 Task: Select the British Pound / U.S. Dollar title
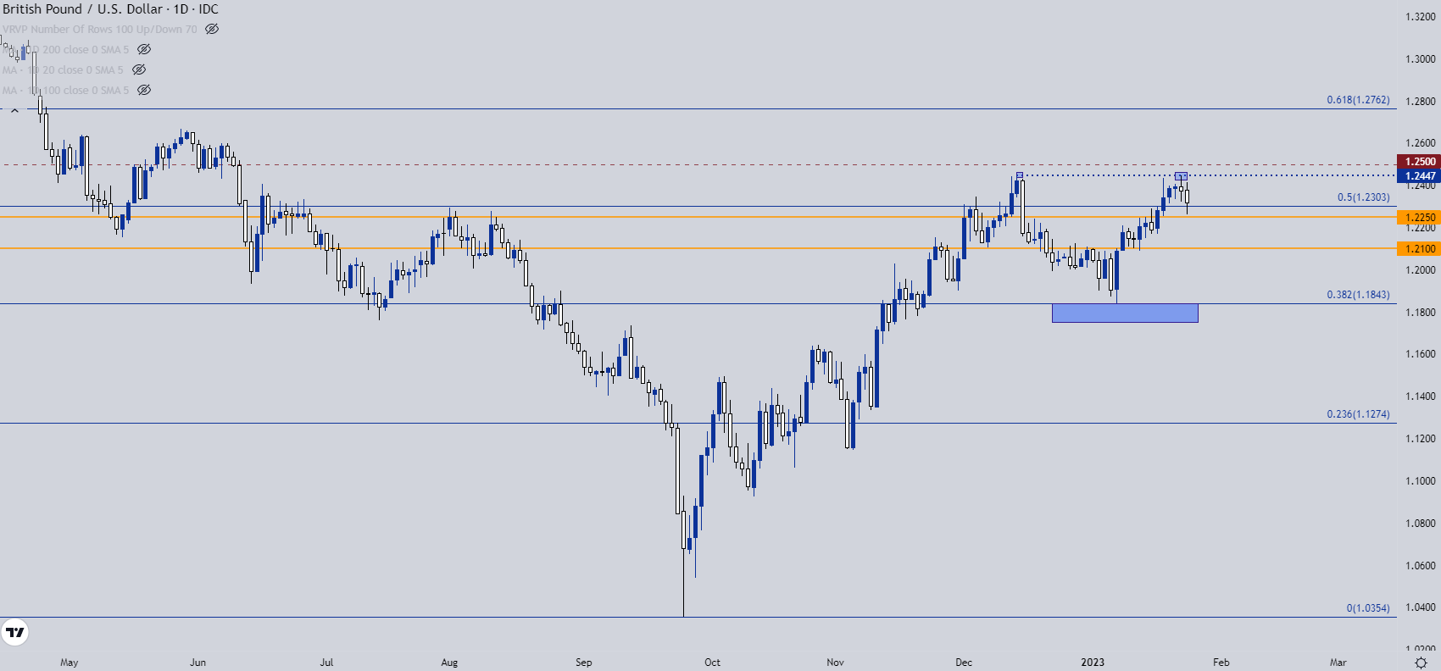[x=82, y=8]
